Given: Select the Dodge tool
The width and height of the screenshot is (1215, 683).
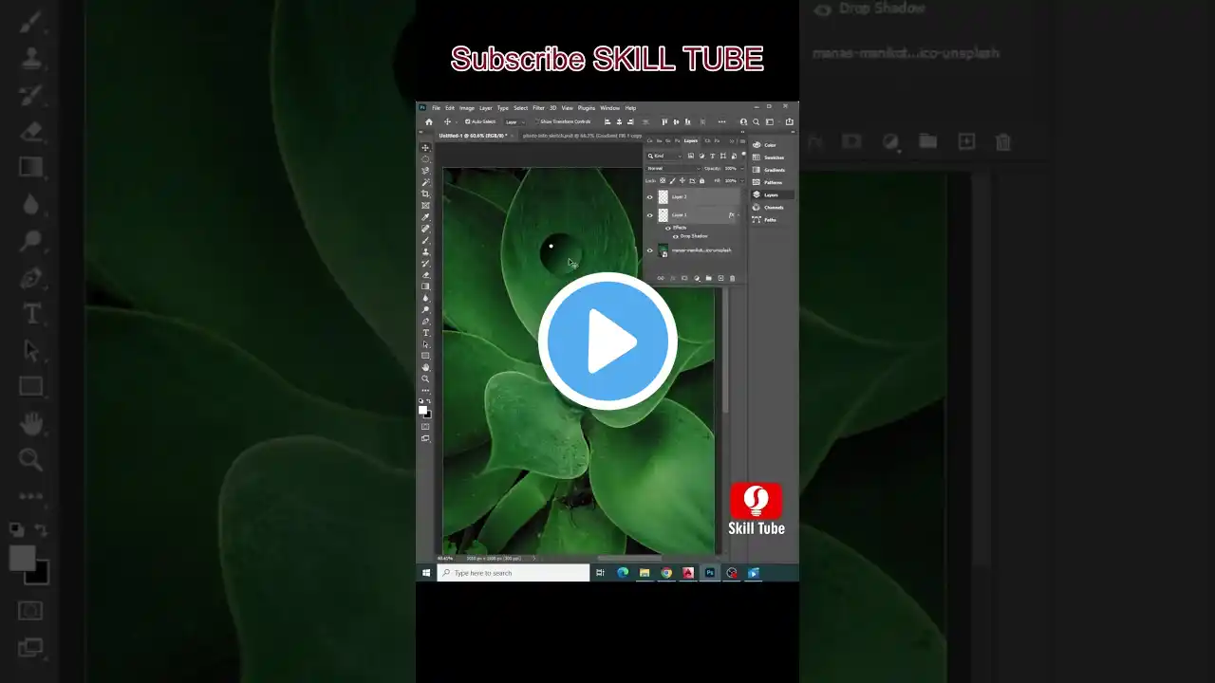Looking at the screenshot, I should pos(425,309).
